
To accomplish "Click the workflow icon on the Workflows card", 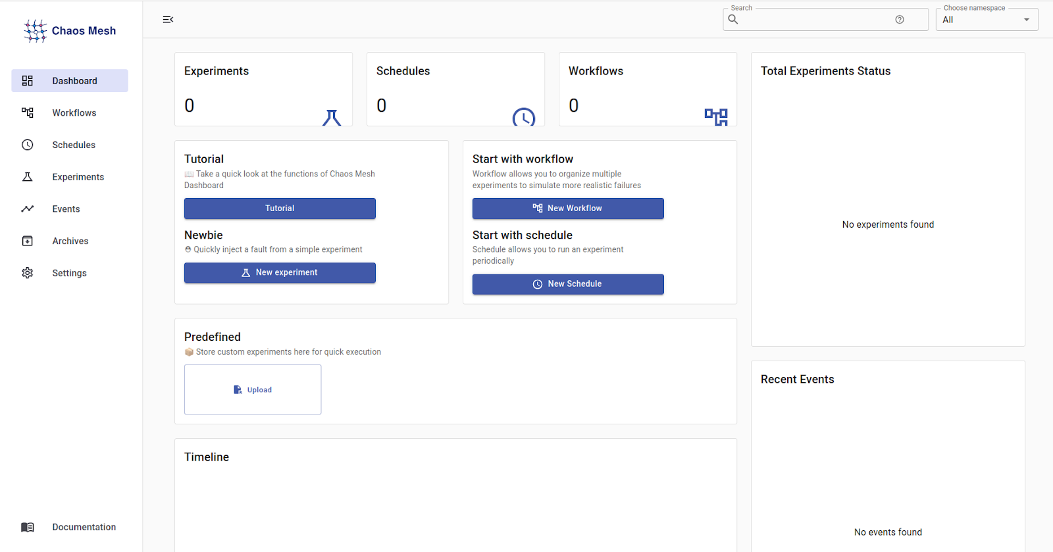I will click(716, 117).
